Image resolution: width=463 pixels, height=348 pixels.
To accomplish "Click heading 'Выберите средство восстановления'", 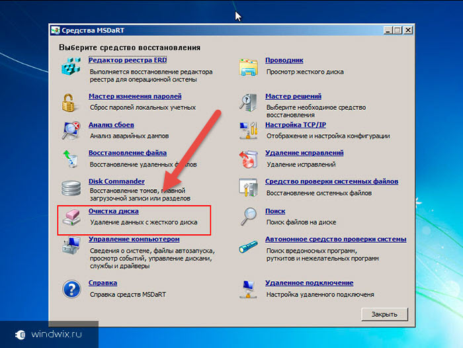I will point(130,48).
